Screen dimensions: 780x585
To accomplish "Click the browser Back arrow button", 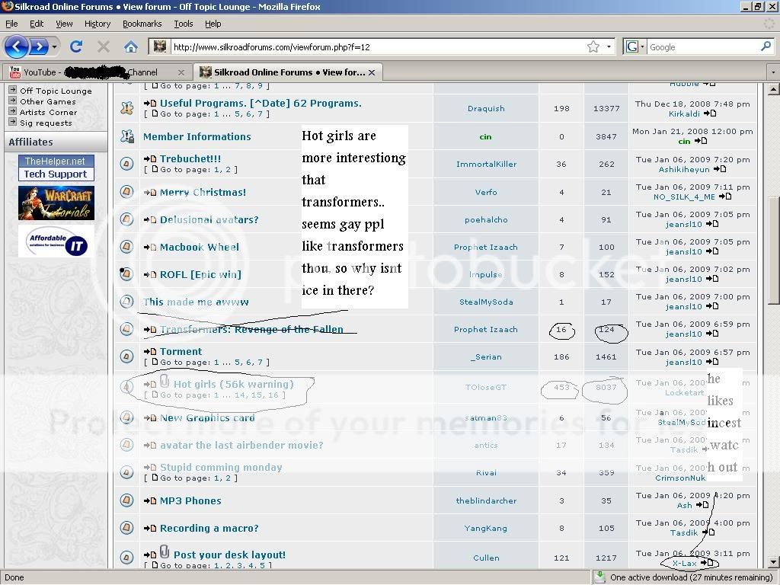I will coord(17,46).
